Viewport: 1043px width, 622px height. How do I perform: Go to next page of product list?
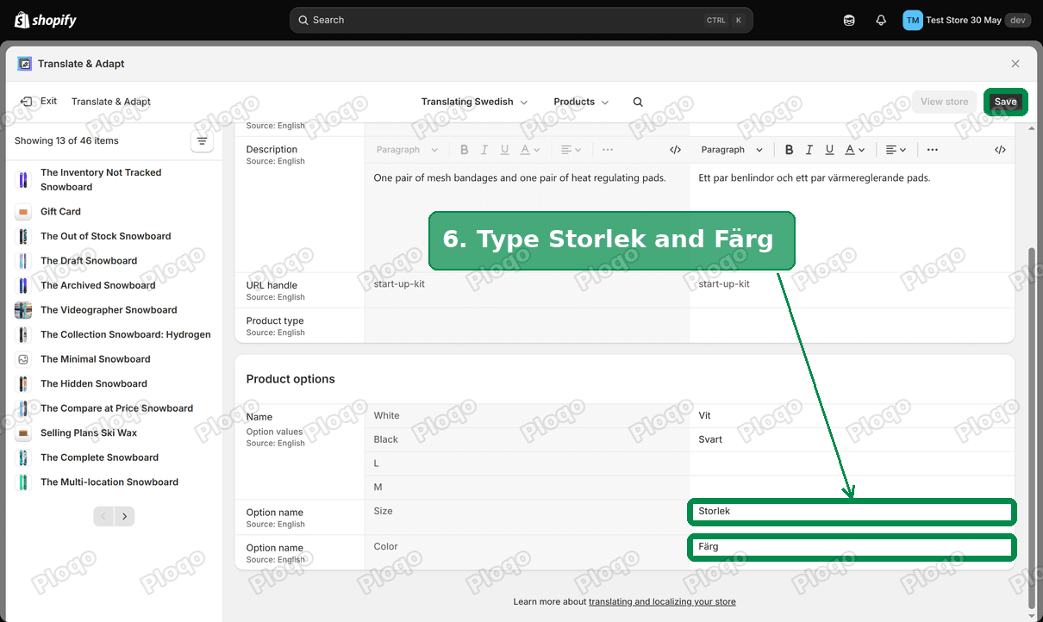point(125,517)
